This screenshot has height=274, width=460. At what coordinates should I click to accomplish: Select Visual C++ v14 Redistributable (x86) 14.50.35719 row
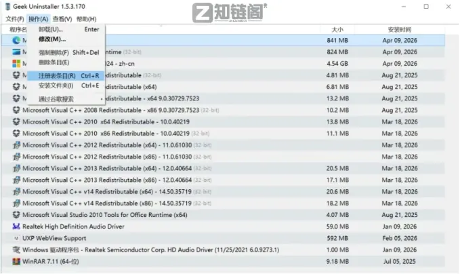(x=224, y=203)
